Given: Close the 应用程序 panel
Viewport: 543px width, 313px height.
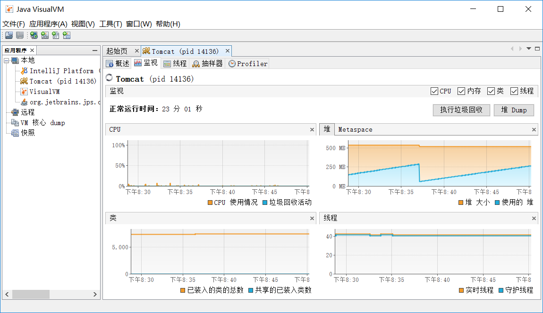Looking at the screenshot, I should pos(32,50).
